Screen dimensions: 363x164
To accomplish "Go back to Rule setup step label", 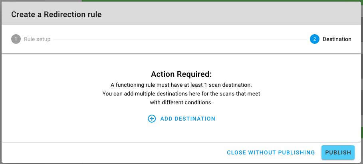I will pos(37,39).
